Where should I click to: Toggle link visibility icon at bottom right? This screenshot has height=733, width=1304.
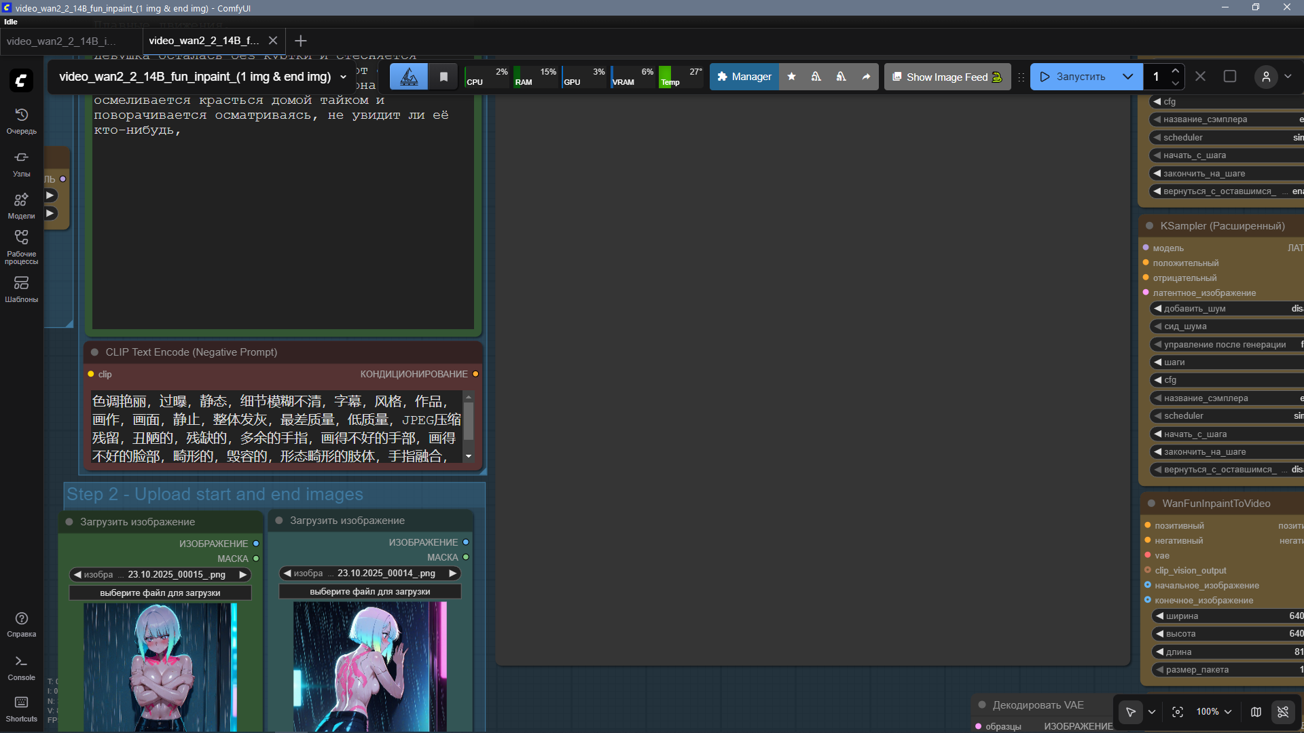point(1282,711)
